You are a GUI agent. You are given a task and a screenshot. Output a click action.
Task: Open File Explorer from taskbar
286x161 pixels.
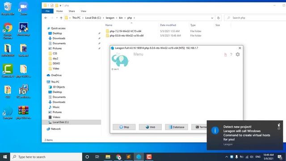point(108,157)
